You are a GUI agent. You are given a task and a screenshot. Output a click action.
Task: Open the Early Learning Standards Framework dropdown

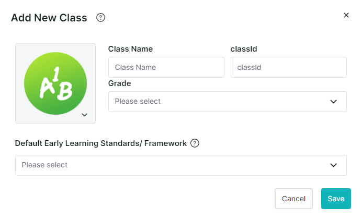pyautogui.click(x=173, y=165)
